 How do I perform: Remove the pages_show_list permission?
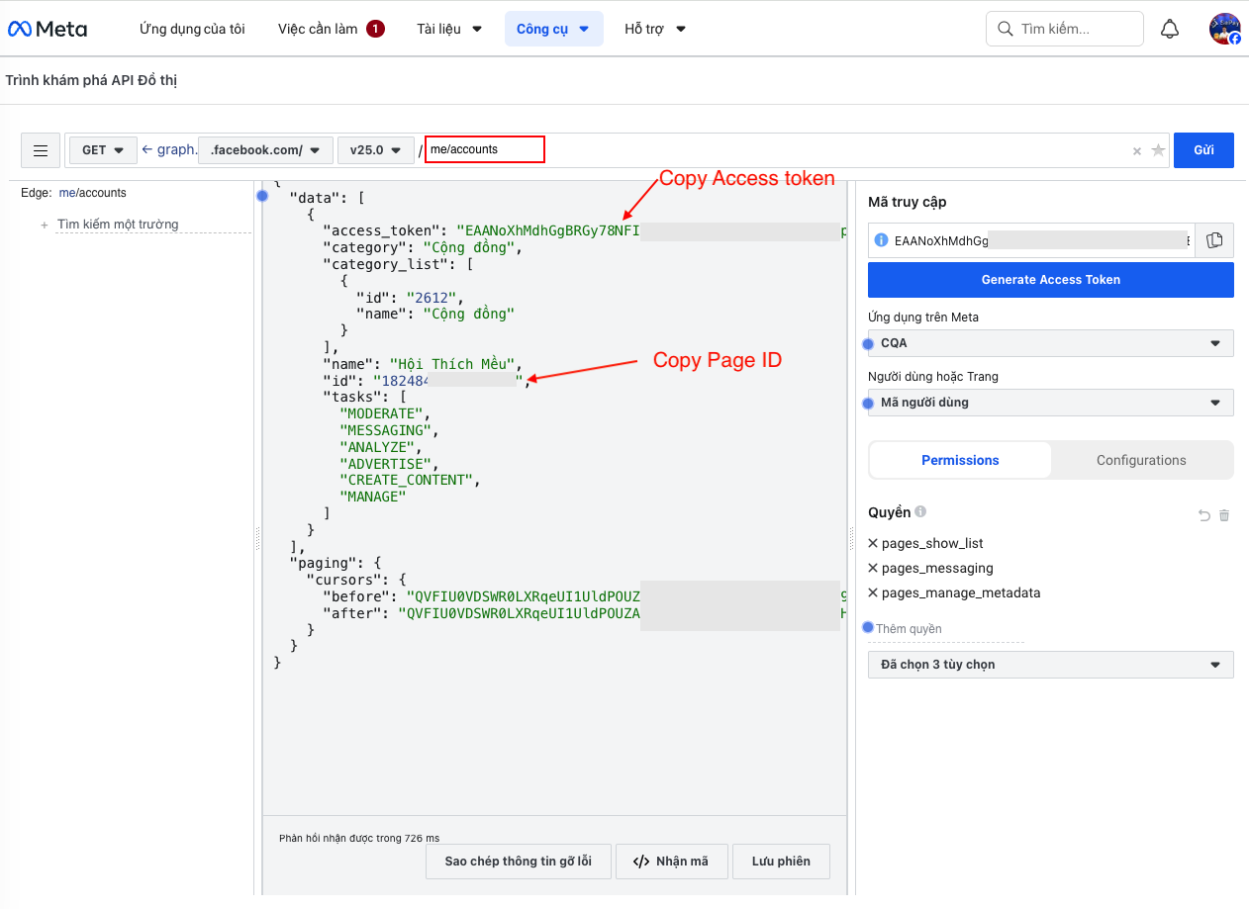point(873,543)
